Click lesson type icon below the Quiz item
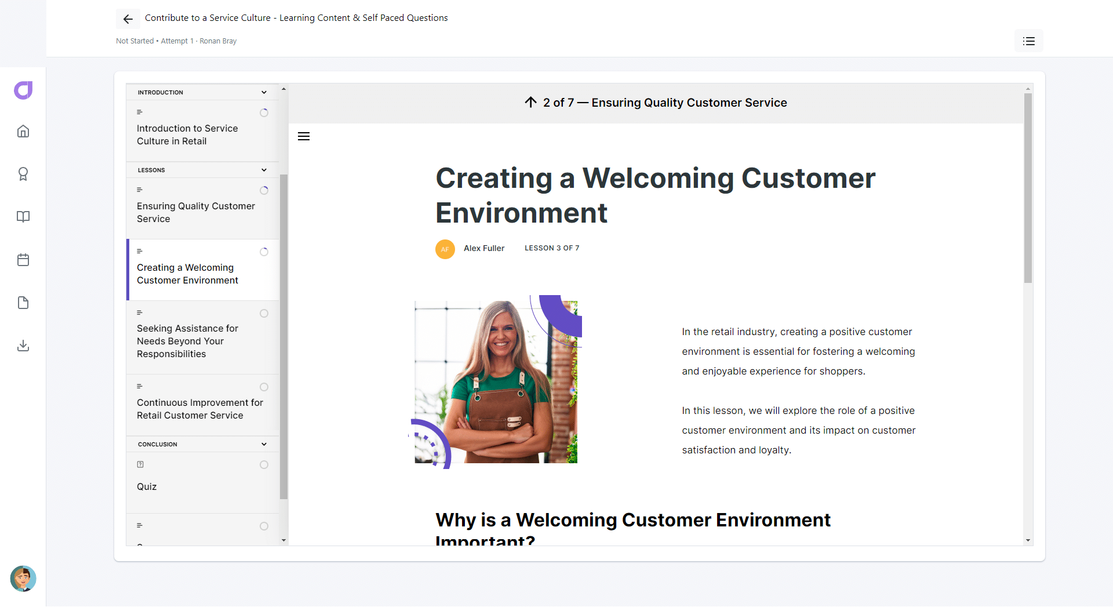1113x607 pixels. coord(140,525)
